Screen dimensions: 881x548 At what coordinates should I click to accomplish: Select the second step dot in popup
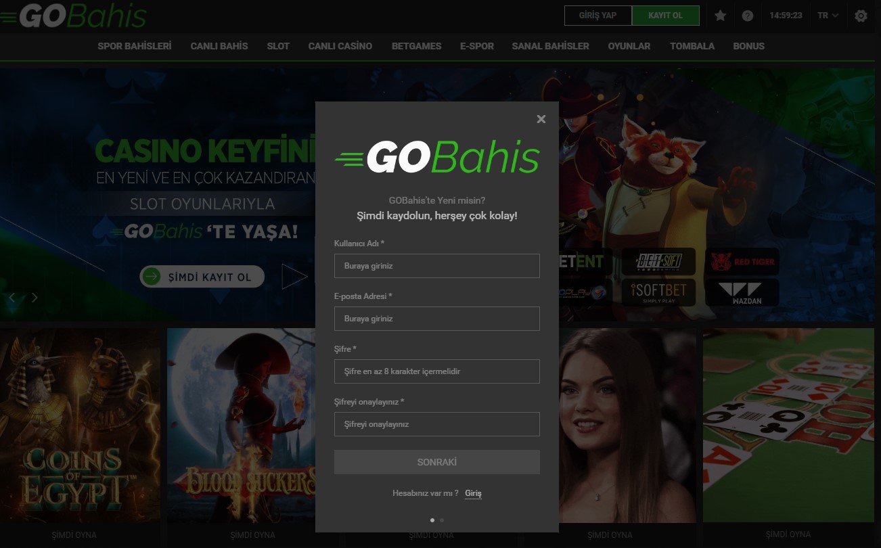(x=442, y=520)
